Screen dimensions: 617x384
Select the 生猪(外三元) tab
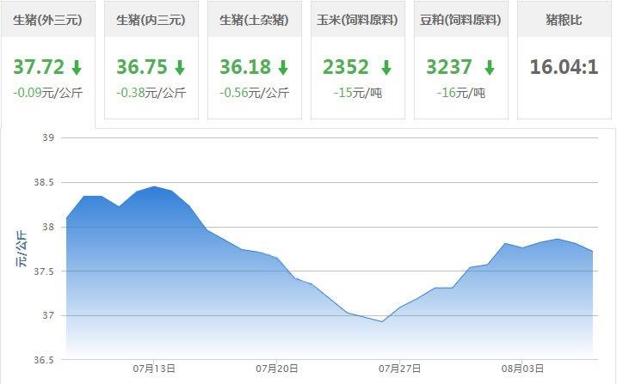pyautogui.click(x=47, y=64)
